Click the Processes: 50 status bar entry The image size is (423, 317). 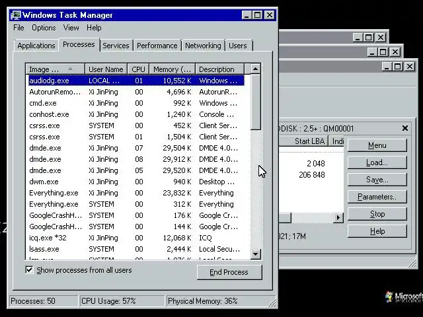pos(44,301)
